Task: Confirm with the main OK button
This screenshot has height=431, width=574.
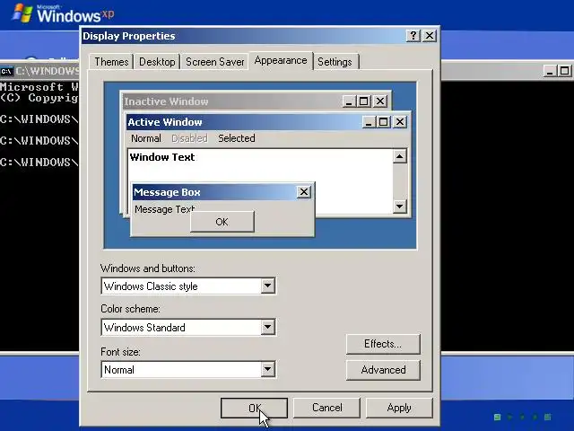Action: [254, 408]
